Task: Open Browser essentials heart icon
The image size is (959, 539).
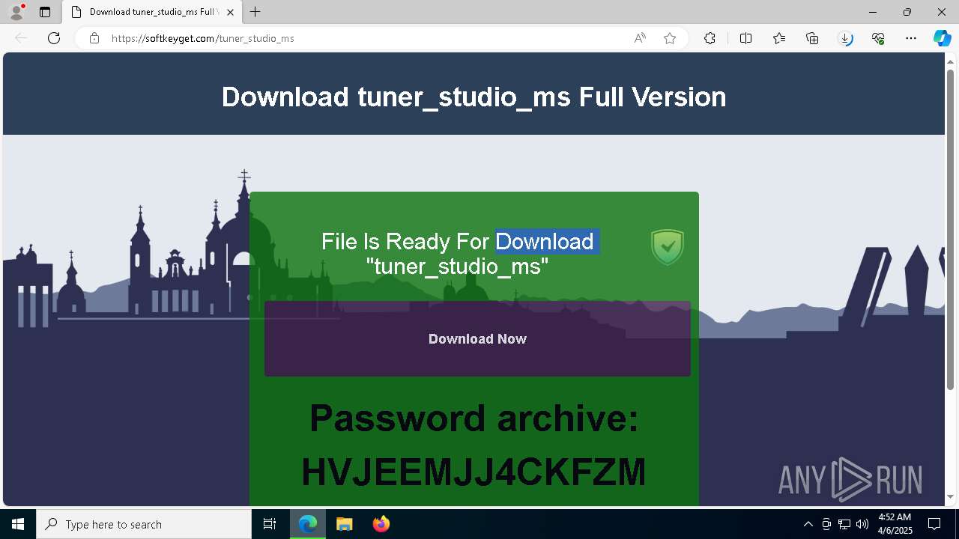Action: (878, 38)
